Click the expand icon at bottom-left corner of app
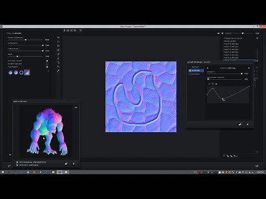 [9, 166]
